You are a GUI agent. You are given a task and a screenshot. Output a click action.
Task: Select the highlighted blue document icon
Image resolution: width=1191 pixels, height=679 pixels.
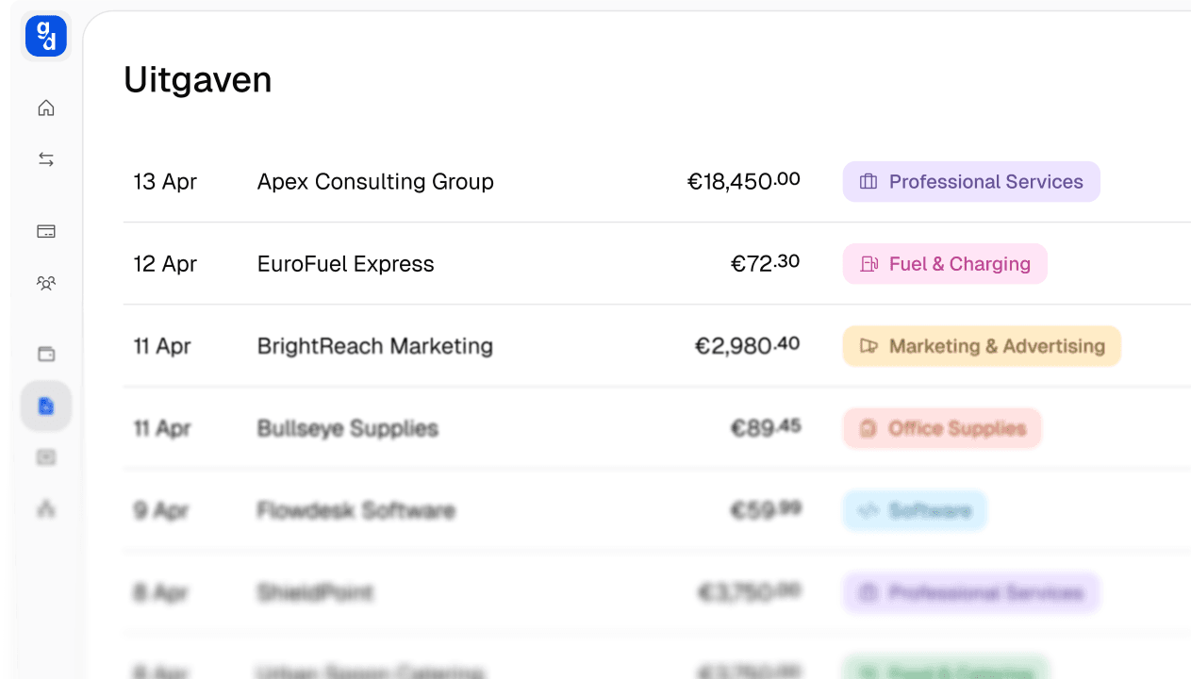pyautogui.click(x=46, y=406)
